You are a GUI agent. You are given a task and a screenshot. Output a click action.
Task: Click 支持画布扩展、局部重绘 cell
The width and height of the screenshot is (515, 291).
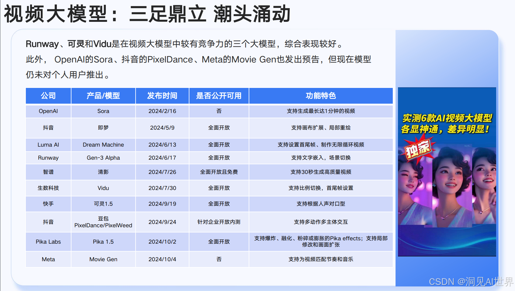click(x=321, y=128)
